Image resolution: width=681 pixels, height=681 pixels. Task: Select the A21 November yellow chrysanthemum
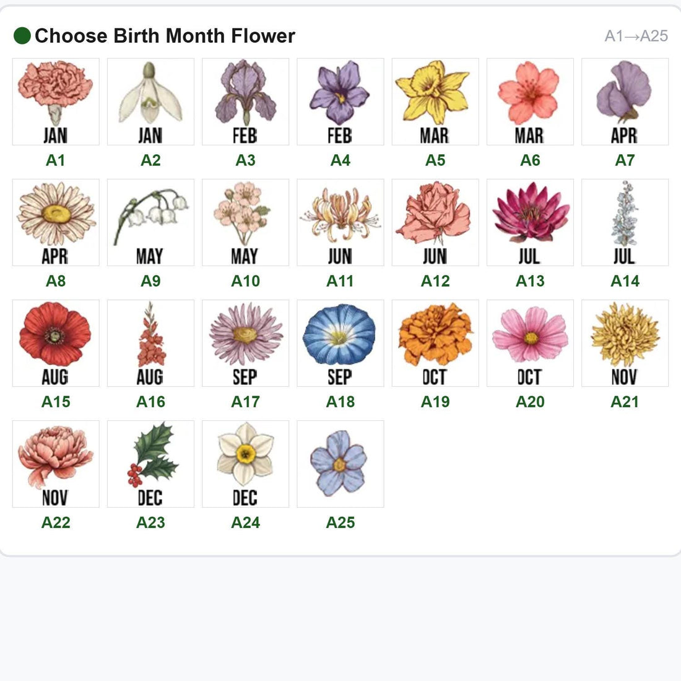(625, 343)
